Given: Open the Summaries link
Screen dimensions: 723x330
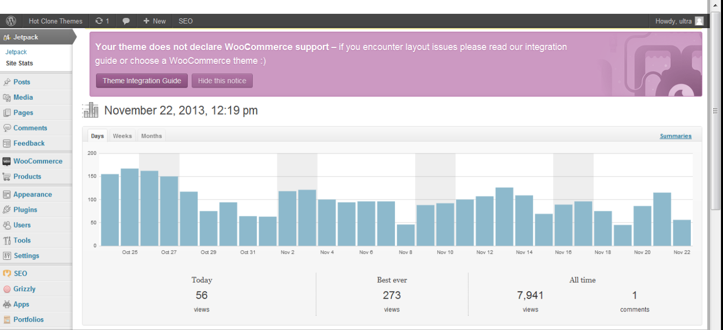Looking at the screenshot, I should (675, 136).
